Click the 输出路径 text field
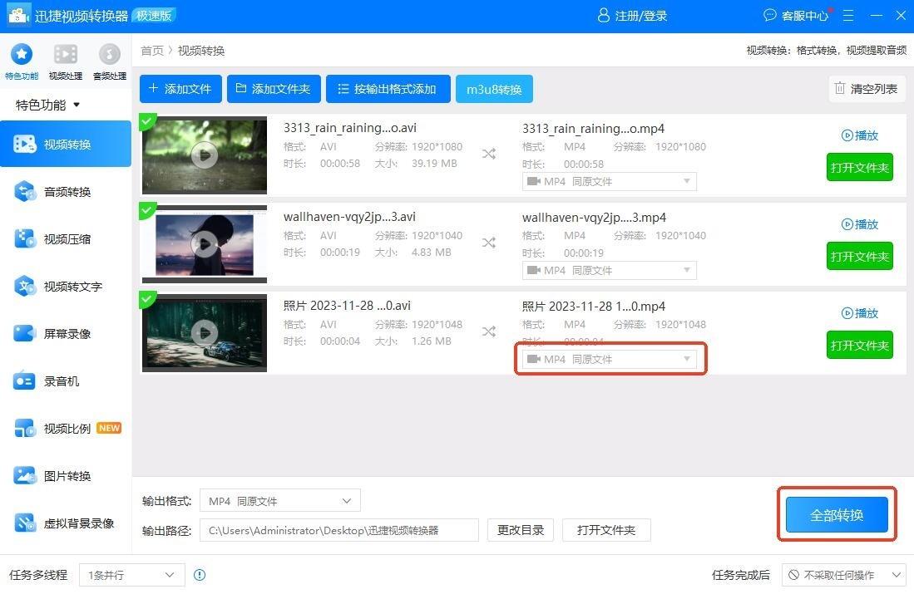Viewport: 914px width, 594px height. click(x=338, y=530)
